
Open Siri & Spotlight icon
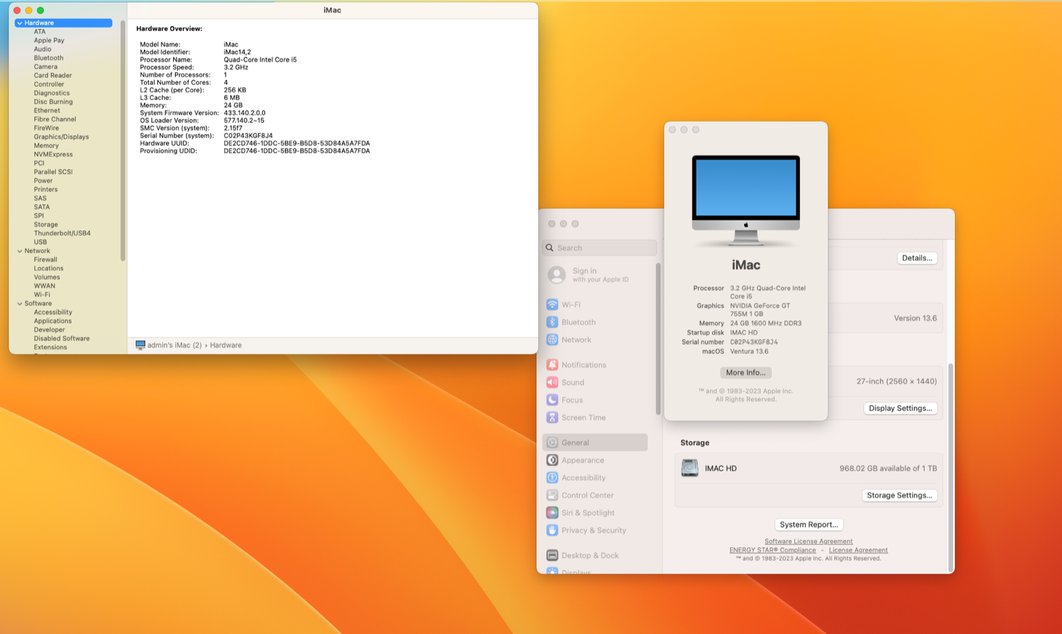552,513
